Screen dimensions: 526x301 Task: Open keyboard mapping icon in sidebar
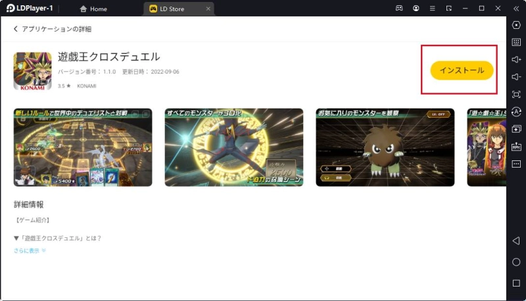(x=516, y=42)
